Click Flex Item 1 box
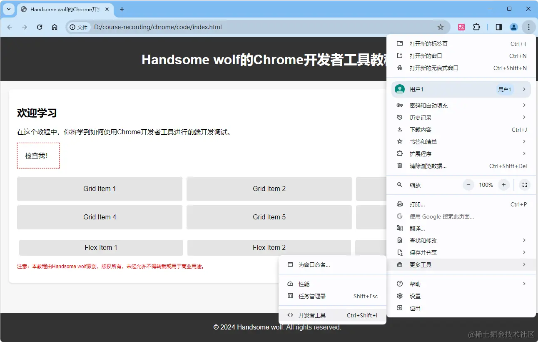538x342 pixels. coord(101,248)
